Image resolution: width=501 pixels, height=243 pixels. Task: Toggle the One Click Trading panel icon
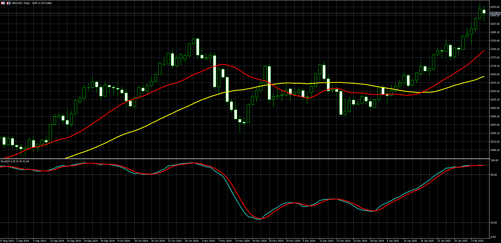[8, 3]
